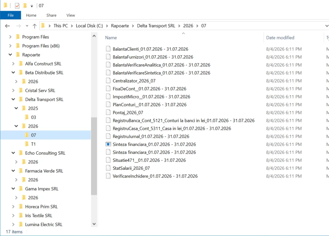
Task: Open Cristal Serv SRL in the tree
Action: 40,90
